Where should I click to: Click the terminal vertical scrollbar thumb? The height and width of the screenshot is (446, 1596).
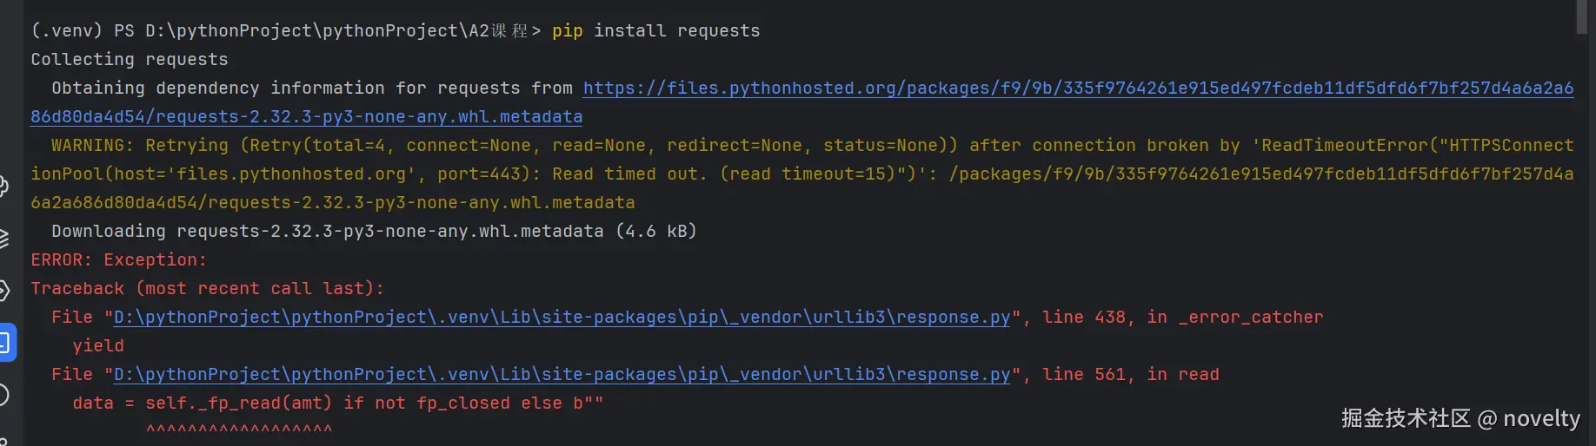coord(1581,16)
